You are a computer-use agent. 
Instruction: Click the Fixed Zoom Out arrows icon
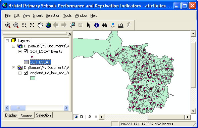point(32,25)
